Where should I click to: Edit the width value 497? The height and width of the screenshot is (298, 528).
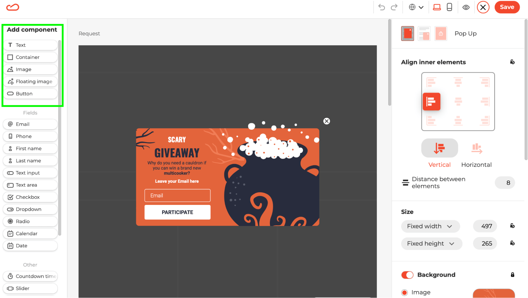(485, 226)
